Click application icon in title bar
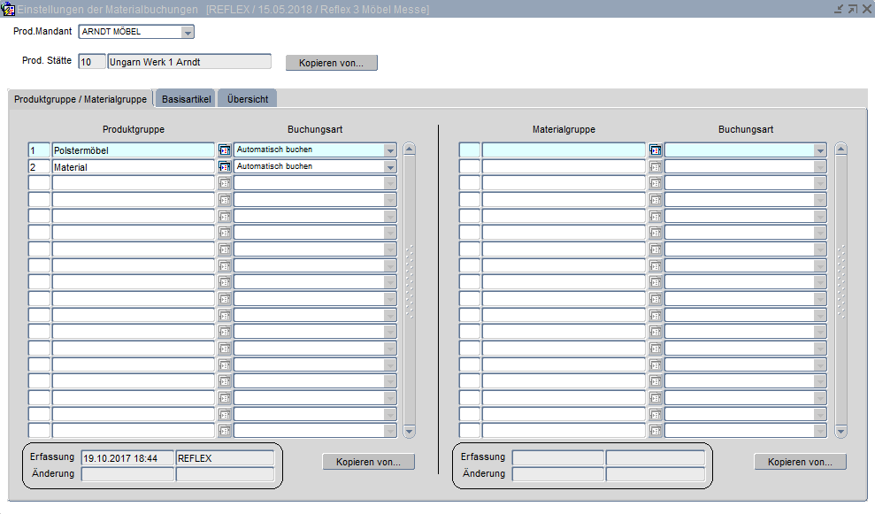Viewport: 875px width, 514px height. point(9,9)
